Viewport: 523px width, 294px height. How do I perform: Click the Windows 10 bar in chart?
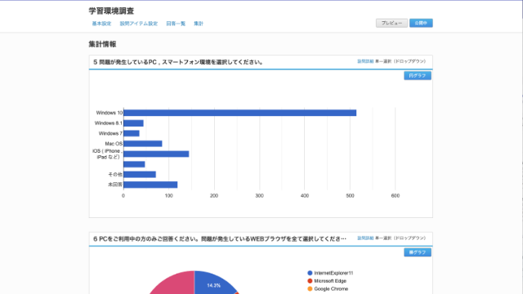tap(239, 113)
